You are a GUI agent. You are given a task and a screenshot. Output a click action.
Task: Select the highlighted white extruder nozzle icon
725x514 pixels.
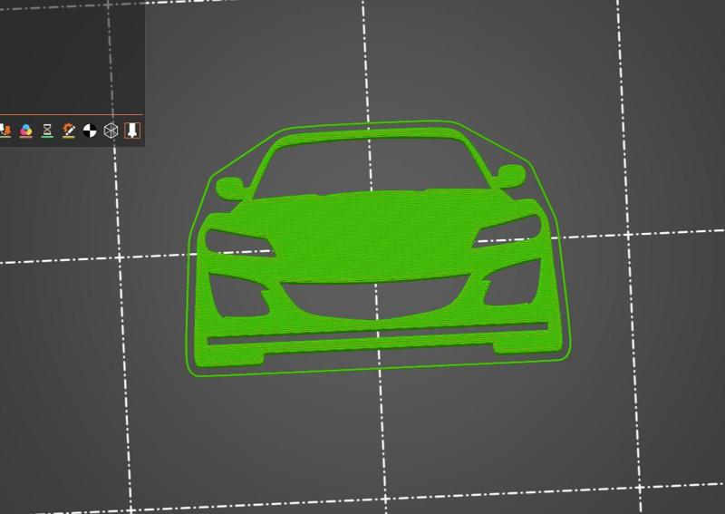pyautogui.click(x=132, y=131)
